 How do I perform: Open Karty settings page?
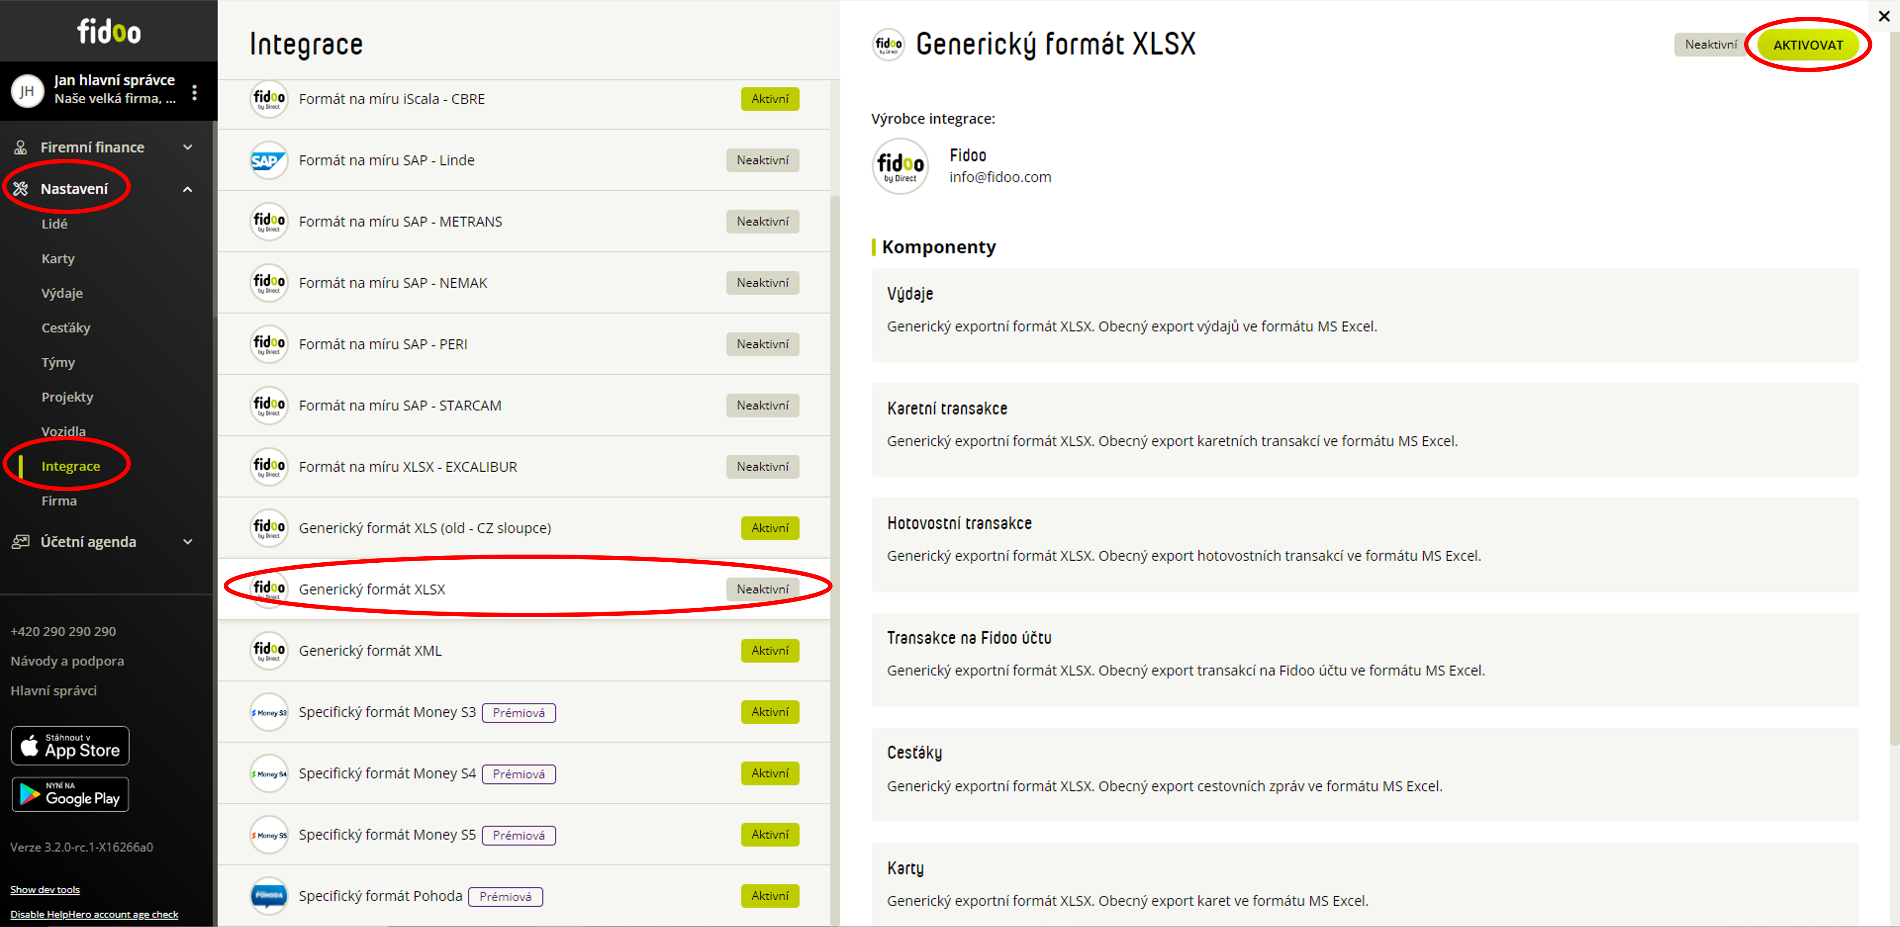(57, 259)
